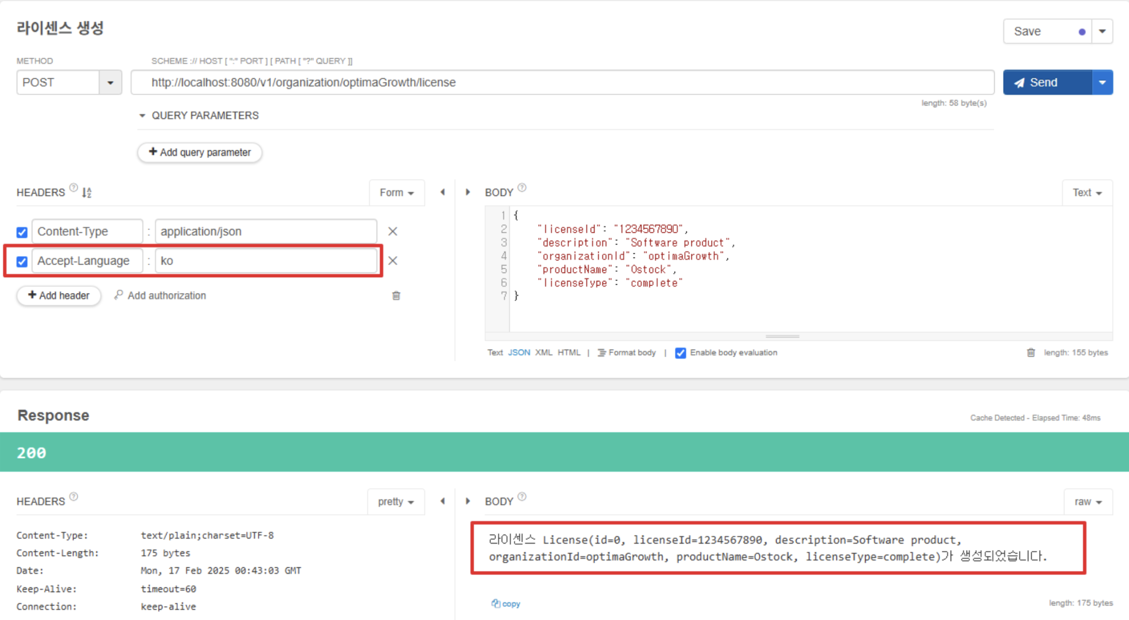Viewport: 1129px width, 620px height.
Task: Uncheck the Content-Type header checkbox
Action: pos(22,232)
